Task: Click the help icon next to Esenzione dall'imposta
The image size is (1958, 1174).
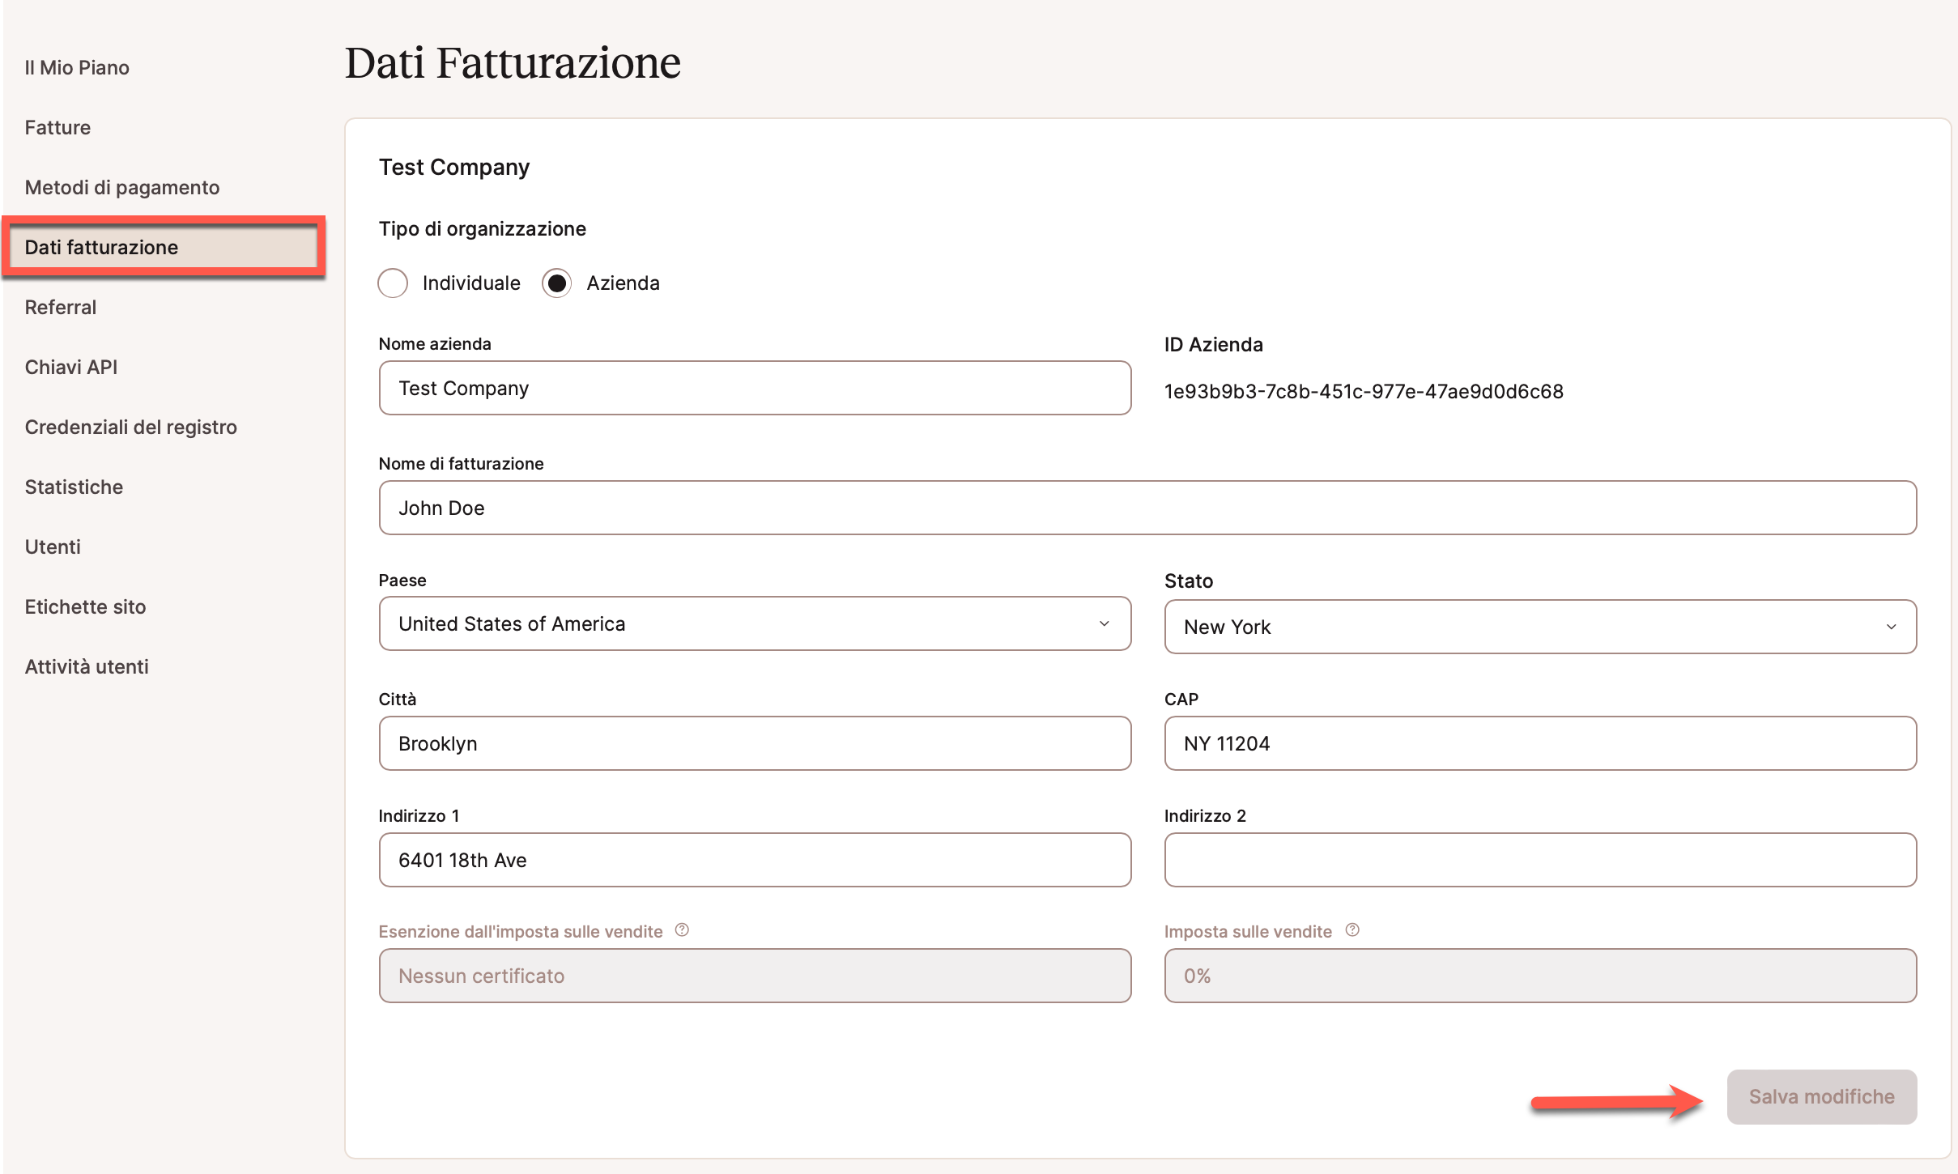Action: point(681,929)
